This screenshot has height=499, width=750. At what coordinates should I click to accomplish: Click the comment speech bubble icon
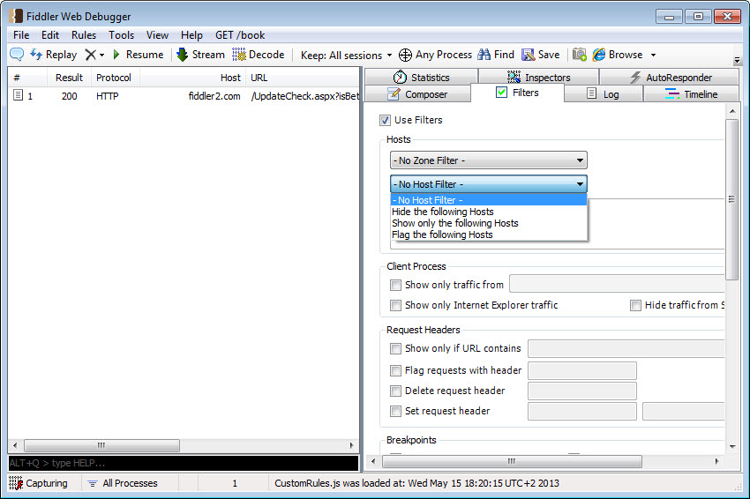pyautogui.click(x=17, y=55)
